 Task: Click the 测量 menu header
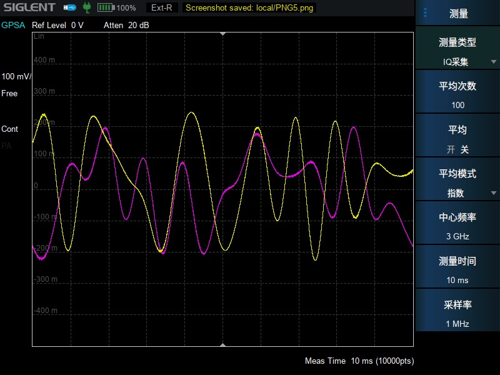click(459, 13)
